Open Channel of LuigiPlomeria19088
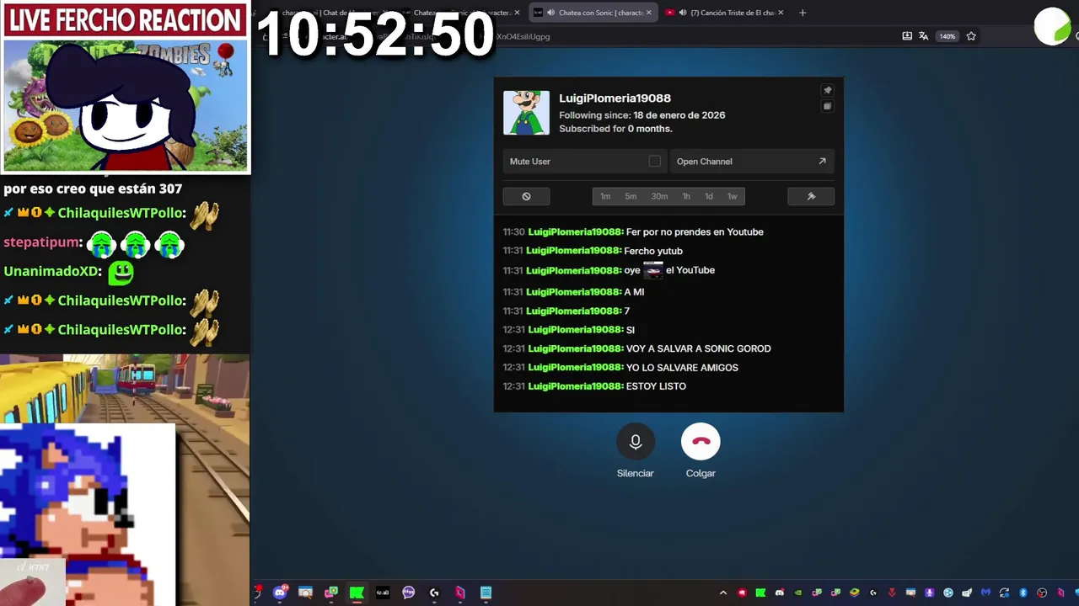Image resolution: width=1079 pixels, height=606 pixels. coord(752,161)
